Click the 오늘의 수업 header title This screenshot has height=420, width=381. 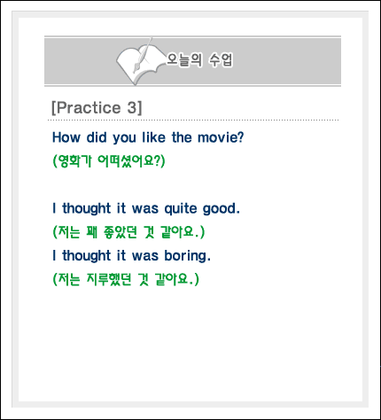[199, 60]
